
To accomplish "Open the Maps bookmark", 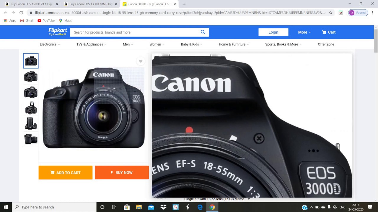I will 65,21.
